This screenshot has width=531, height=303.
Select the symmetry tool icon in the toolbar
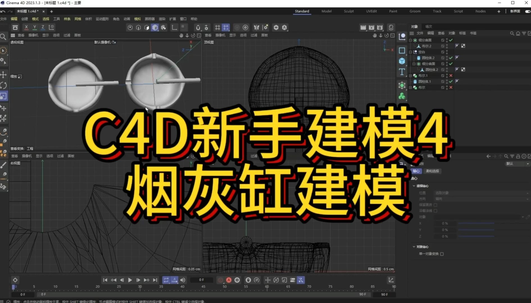coord(256,27)
